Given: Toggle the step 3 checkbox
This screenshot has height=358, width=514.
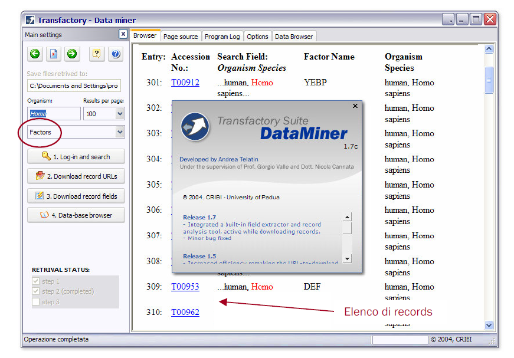Looking at the screenshot, I should point(36,301).
